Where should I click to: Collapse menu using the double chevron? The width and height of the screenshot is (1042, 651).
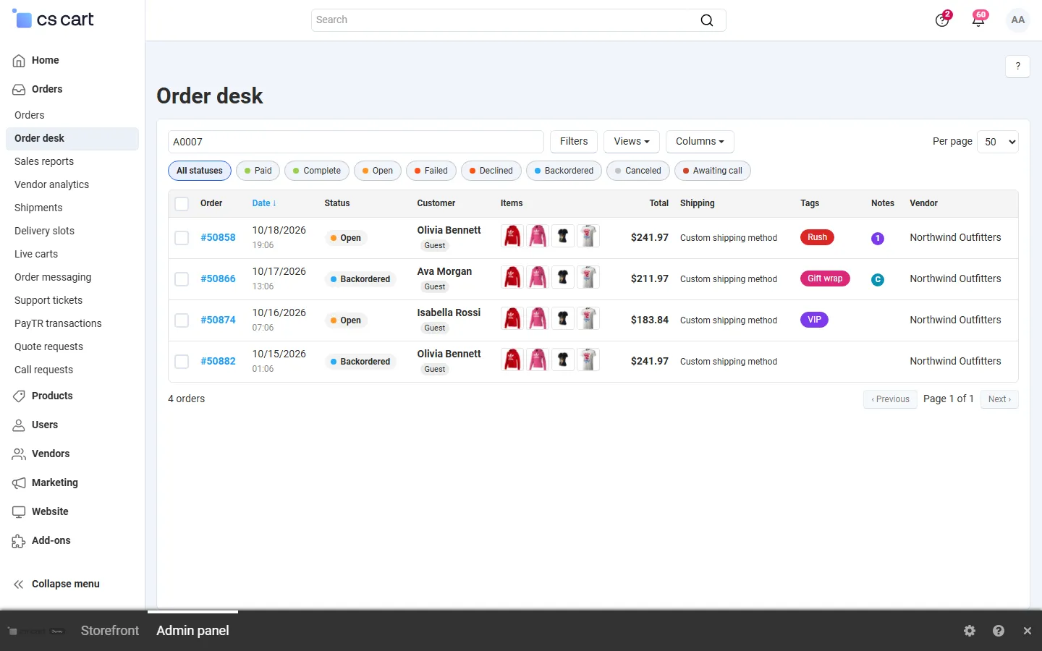19,584
